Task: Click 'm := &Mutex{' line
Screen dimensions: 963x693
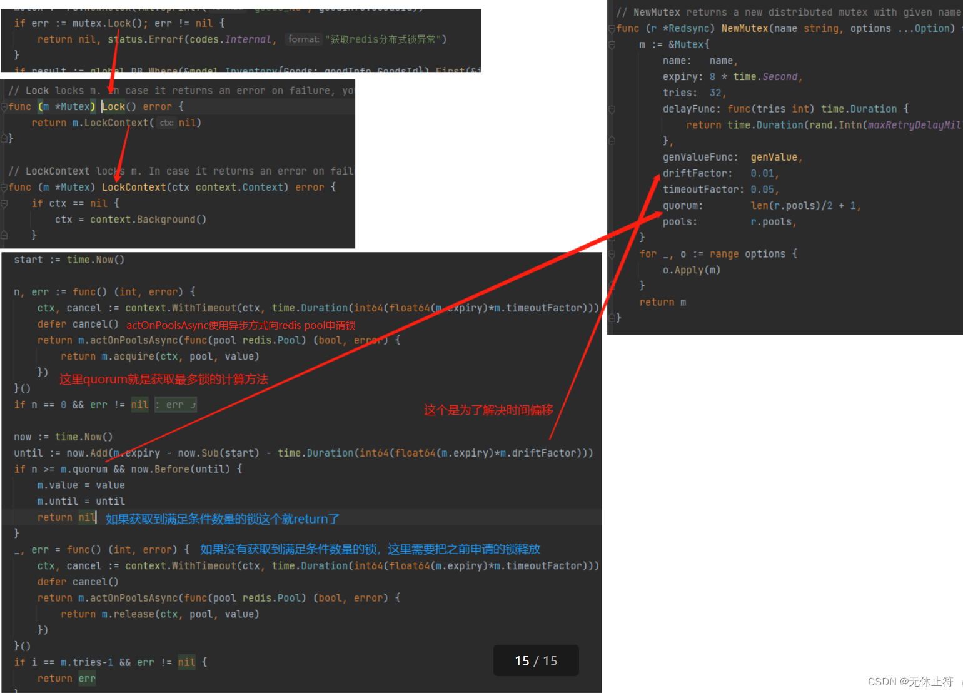Action: (675, 44)
